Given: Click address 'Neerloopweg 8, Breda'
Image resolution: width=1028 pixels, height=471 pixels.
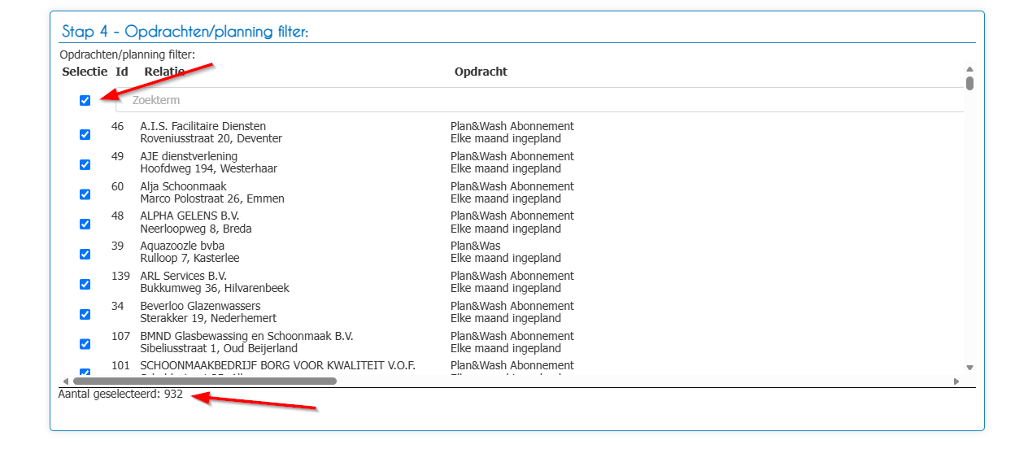Looking at the screenshot, I should pyautogui.click(x=196, y=229).
